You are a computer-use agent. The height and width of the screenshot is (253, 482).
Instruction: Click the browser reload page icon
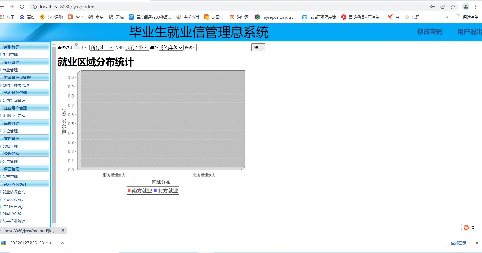(x=22, y=7)
